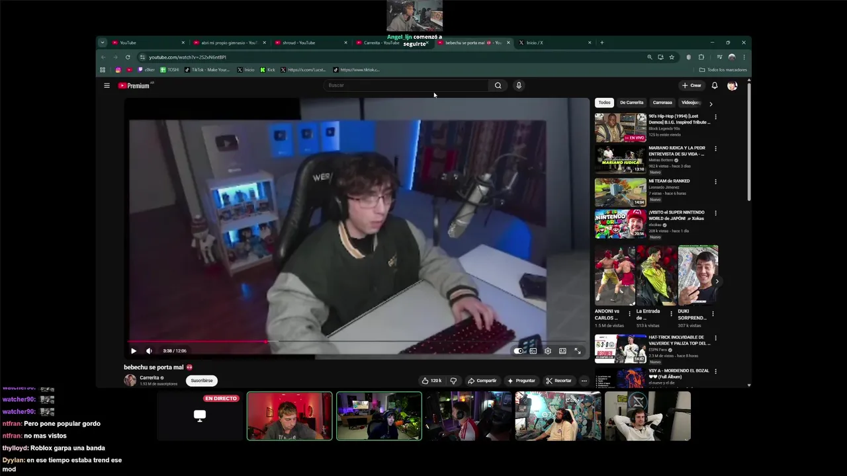Start voice search with microphone
847x476 pixels.
[519, 85]
